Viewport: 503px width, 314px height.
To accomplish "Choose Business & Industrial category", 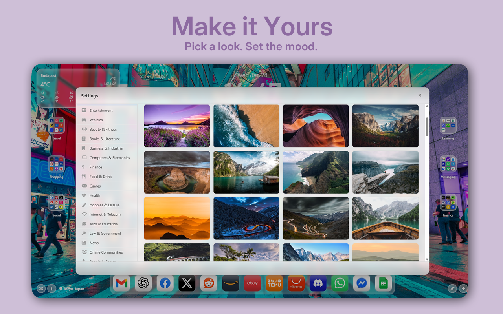I will 107,148.
